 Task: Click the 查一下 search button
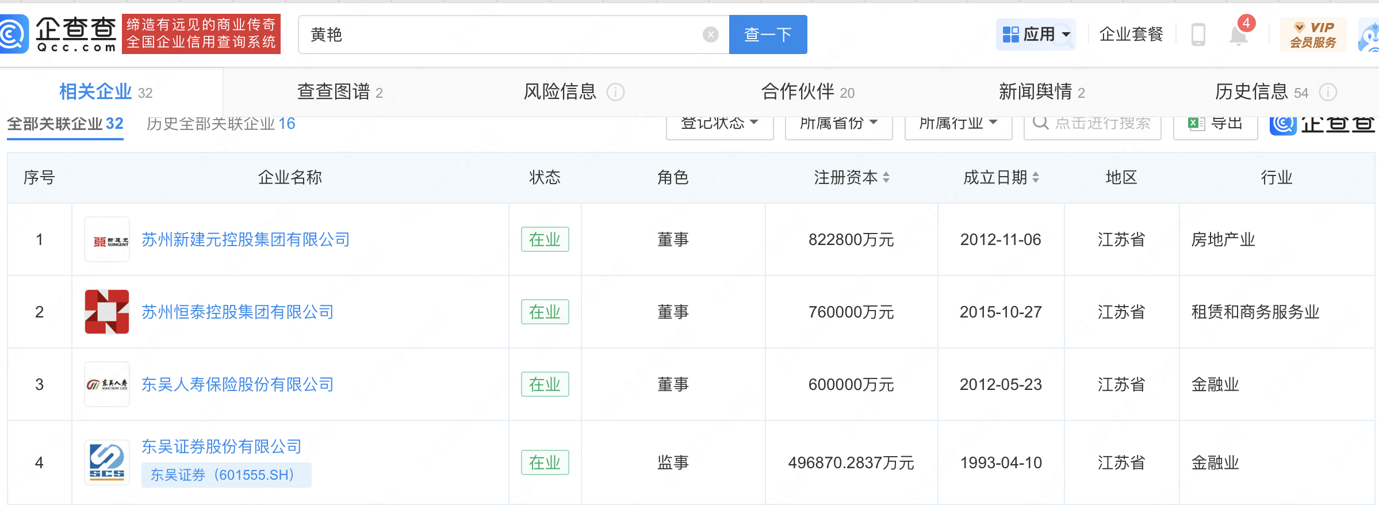(768, 35)
